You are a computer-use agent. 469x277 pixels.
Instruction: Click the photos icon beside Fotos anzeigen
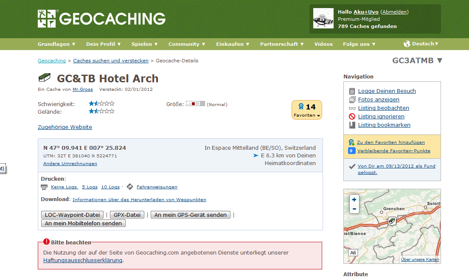click(x=352, y=100)
